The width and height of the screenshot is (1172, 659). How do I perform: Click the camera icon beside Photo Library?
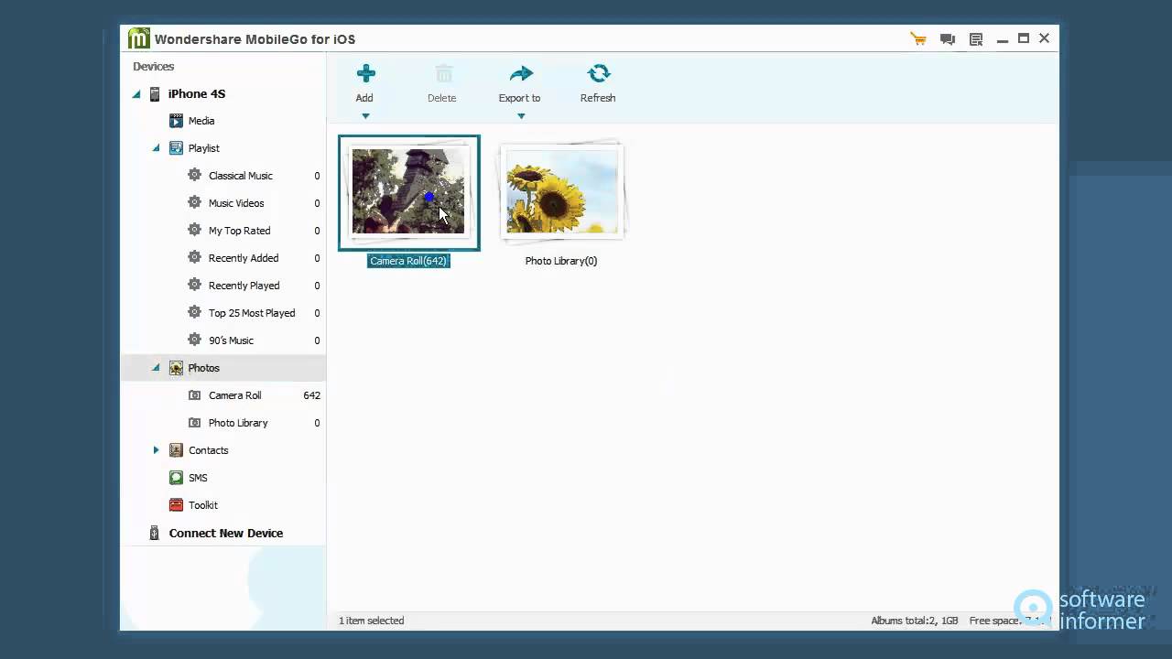click(194, 423)
